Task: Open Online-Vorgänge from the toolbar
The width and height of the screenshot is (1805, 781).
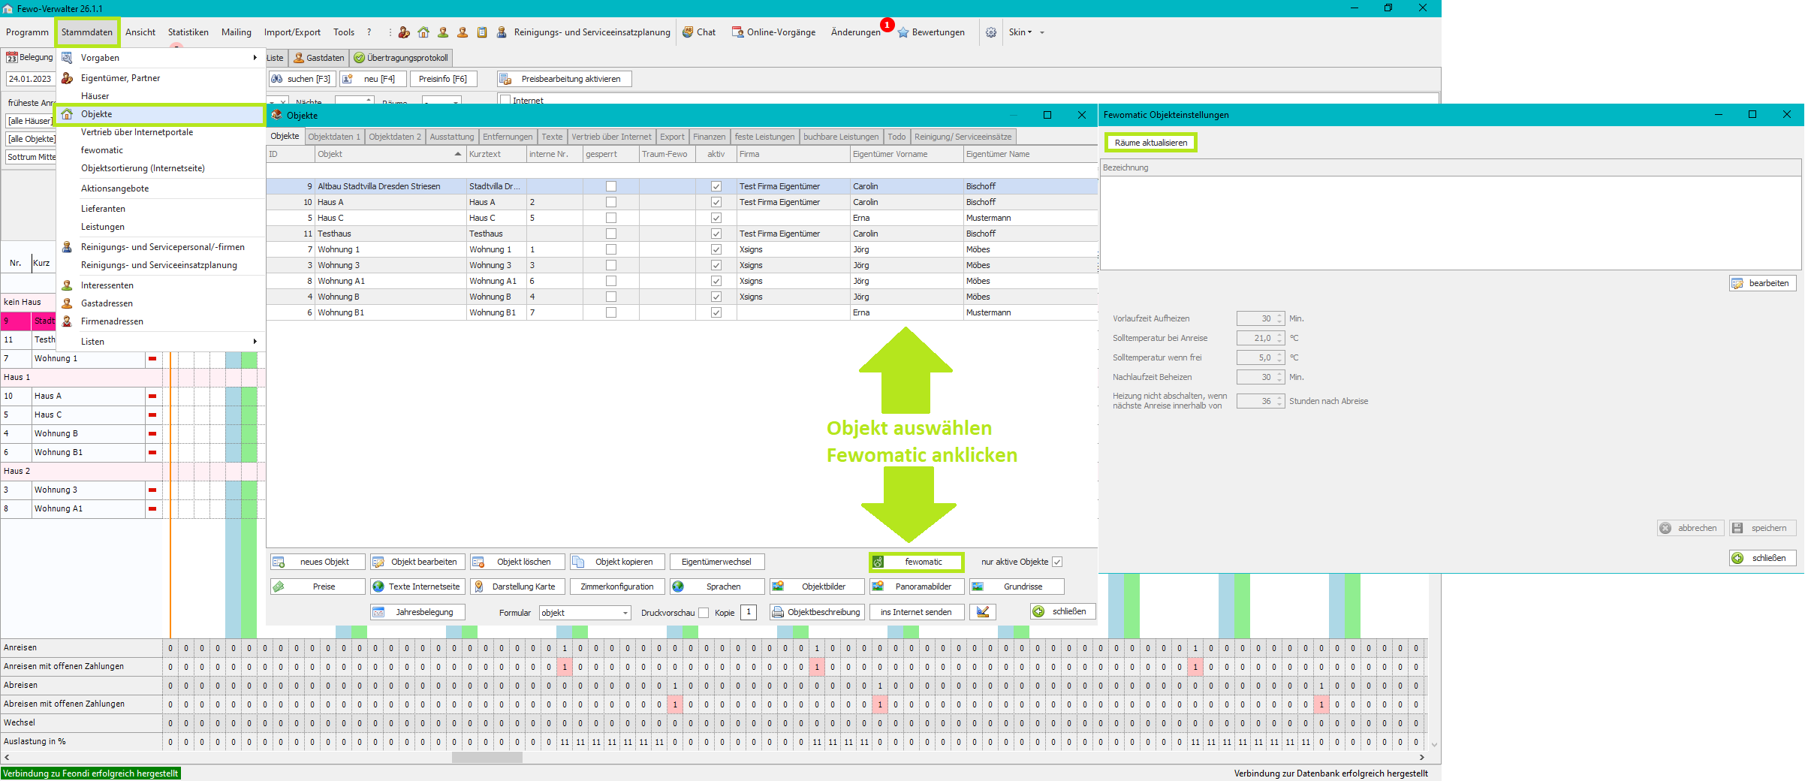Action: 773,32
